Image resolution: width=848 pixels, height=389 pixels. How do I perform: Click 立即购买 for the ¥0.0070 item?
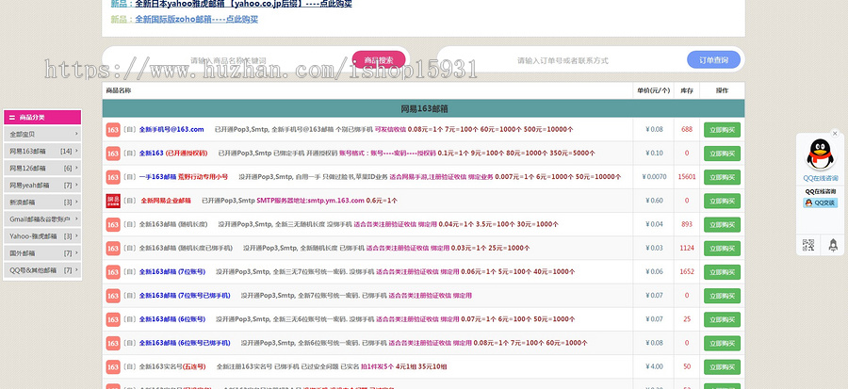coord(723,177)
